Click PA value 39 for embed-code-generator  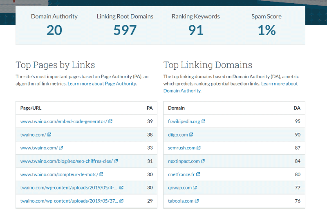pos(150,121)
